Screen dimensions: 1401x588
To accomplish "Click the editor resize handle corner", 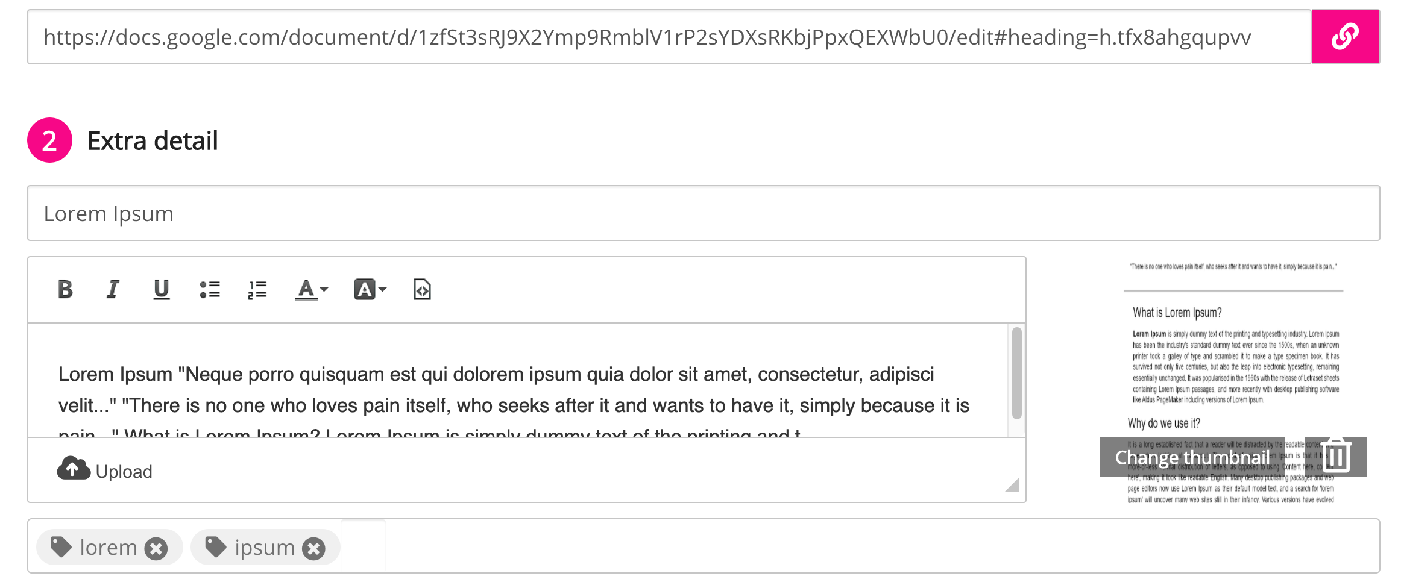I will point(1013,486).
